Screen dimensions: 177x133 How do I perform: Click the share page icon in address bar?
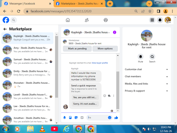(143, 11)
